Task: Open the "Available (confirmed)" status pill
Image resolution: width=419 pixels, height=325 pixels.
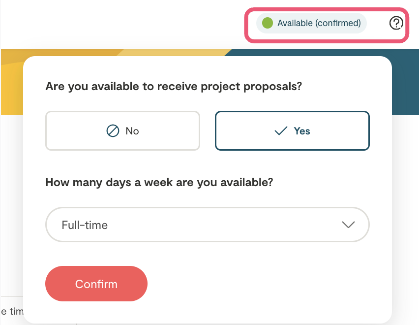Action: click(311, 23)
